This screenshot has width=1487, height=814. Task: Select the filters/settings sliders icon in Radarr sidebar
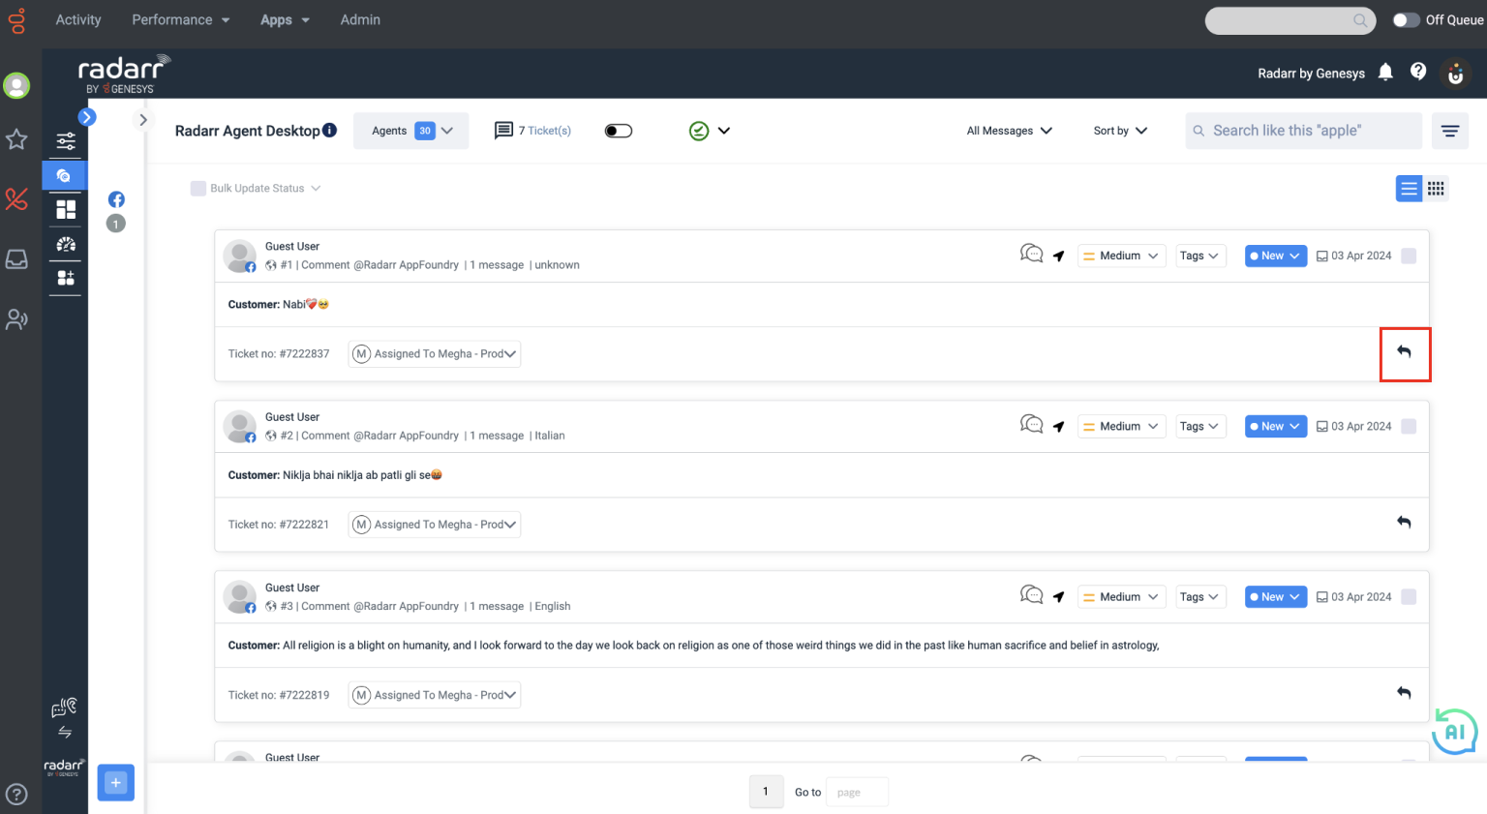[64, 140]
